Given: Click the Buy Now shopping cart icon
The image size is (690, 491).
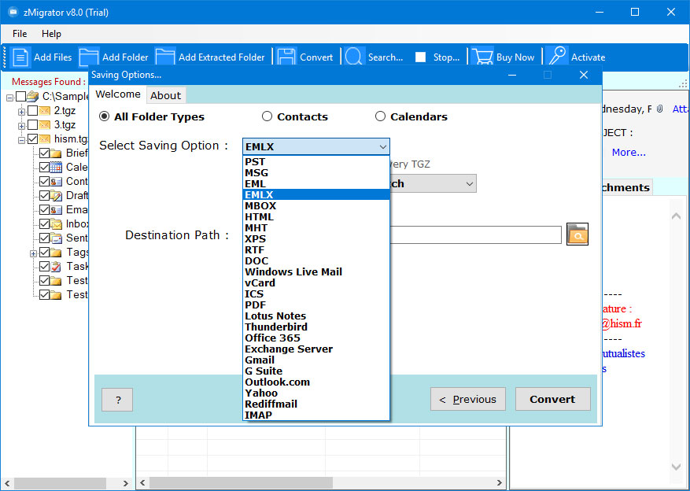Looking at the screenshot, I should click(x=482, y=57).
